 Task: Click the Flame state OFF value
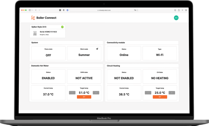(48, 55)
